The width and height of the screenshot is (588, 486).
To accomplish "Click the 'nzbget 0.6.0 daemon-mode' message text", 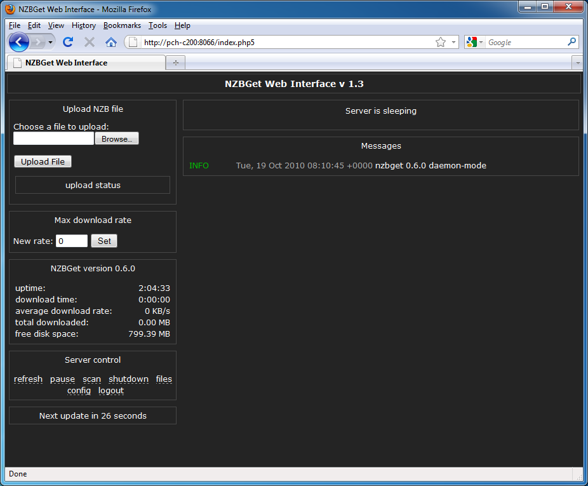I will (431, 166).
